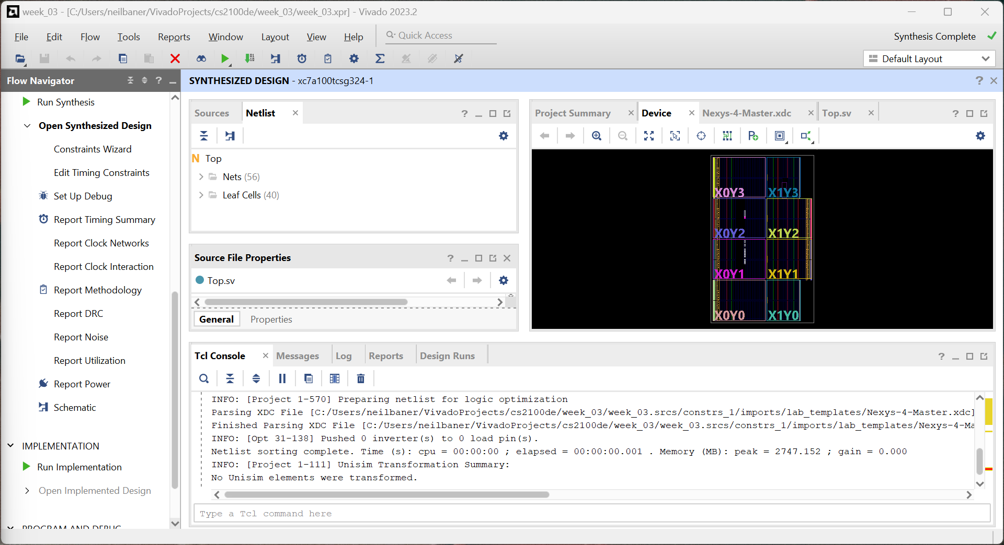Viewport: 1004px width, 545px height.
Task: Open the Default Layout dropdown
Action: coord(929,59)
